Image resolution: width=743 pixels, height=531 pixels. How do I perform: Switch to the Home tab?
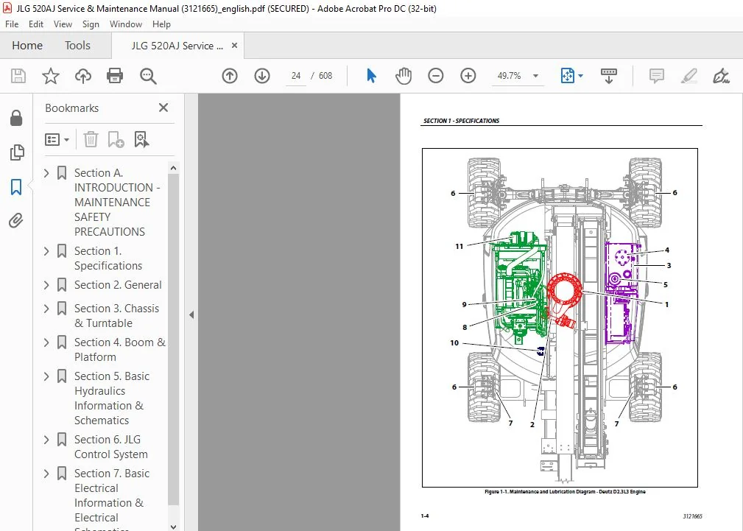27,46
